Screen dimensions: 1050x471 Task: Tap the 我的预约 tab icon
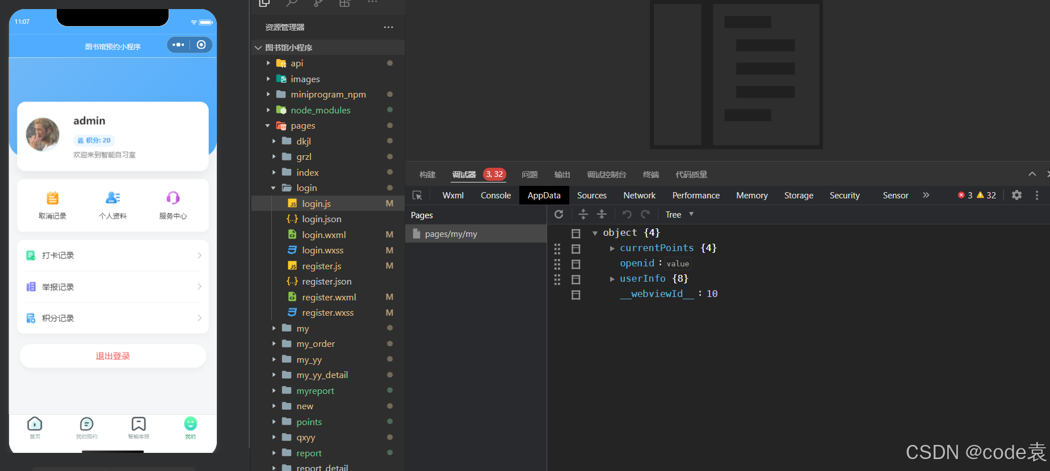point(87,424)
